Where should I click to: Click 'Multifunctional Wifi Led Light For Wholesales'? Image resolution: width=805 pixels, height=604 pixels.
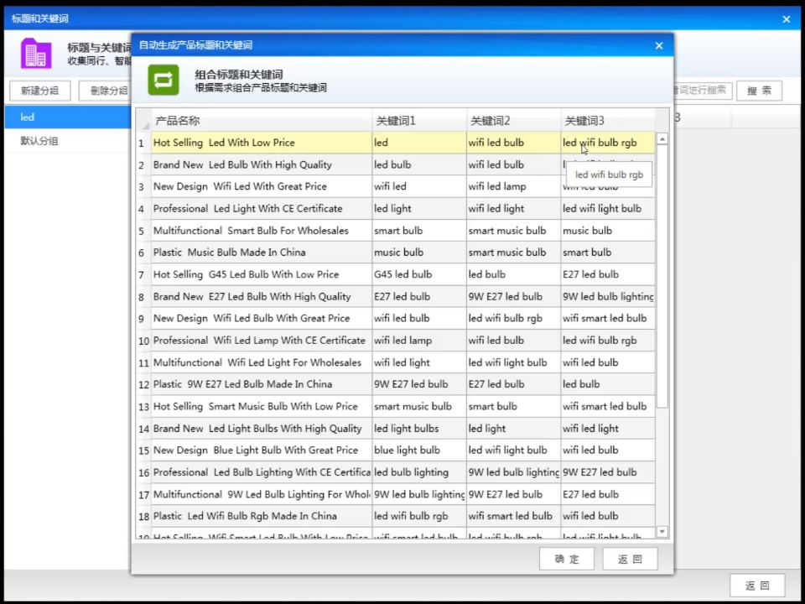tap(262, 362)
